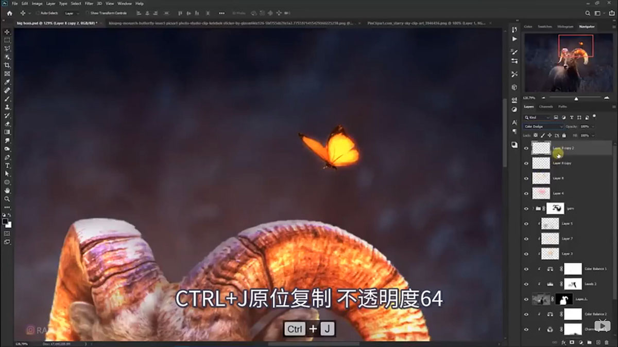This screenshot has width=618, height=347.
Task: Switch to the Channels tab
Action: [546, 107]
